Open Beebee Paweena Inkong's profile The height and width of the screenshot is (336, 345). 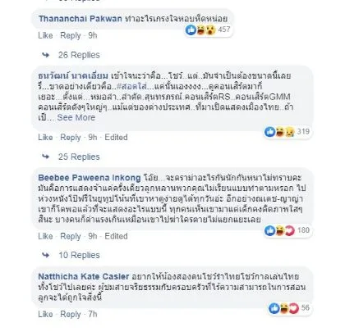(x=90, y=178)
